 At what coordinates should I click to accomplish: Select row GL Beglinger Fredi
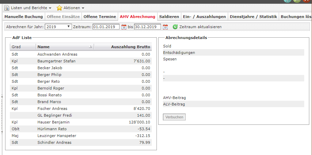click(x=81, y=115)
